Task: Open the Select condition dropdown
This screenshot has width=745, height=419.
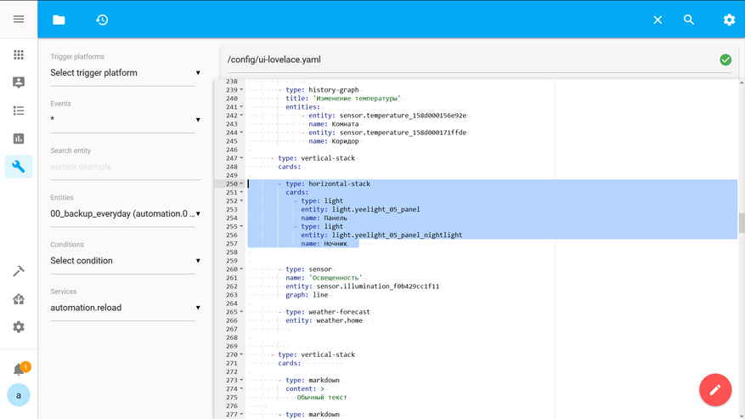Action: pyautogui.click(x=126, y=261)
